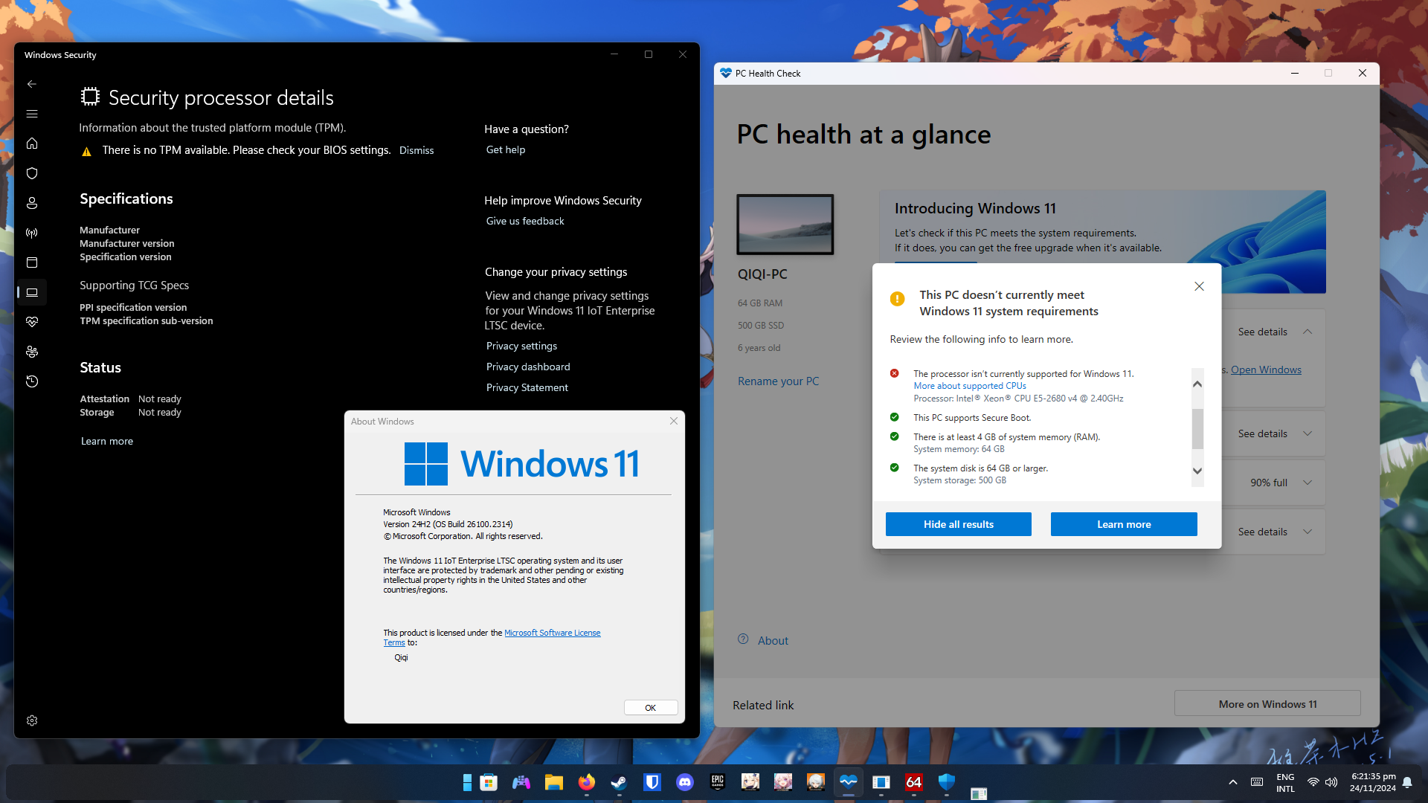The width and height of the screenshot is (1428, 803).
Task: Click Open Windows link in Health Check
Action: (x=1266, y=370)
